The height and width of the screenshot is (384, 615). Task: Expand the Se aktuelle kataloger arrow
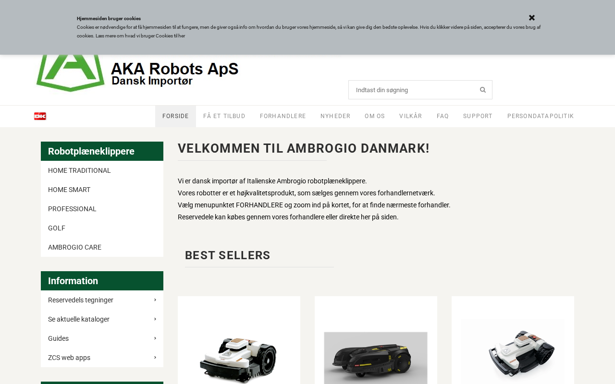tap(155, 319)
